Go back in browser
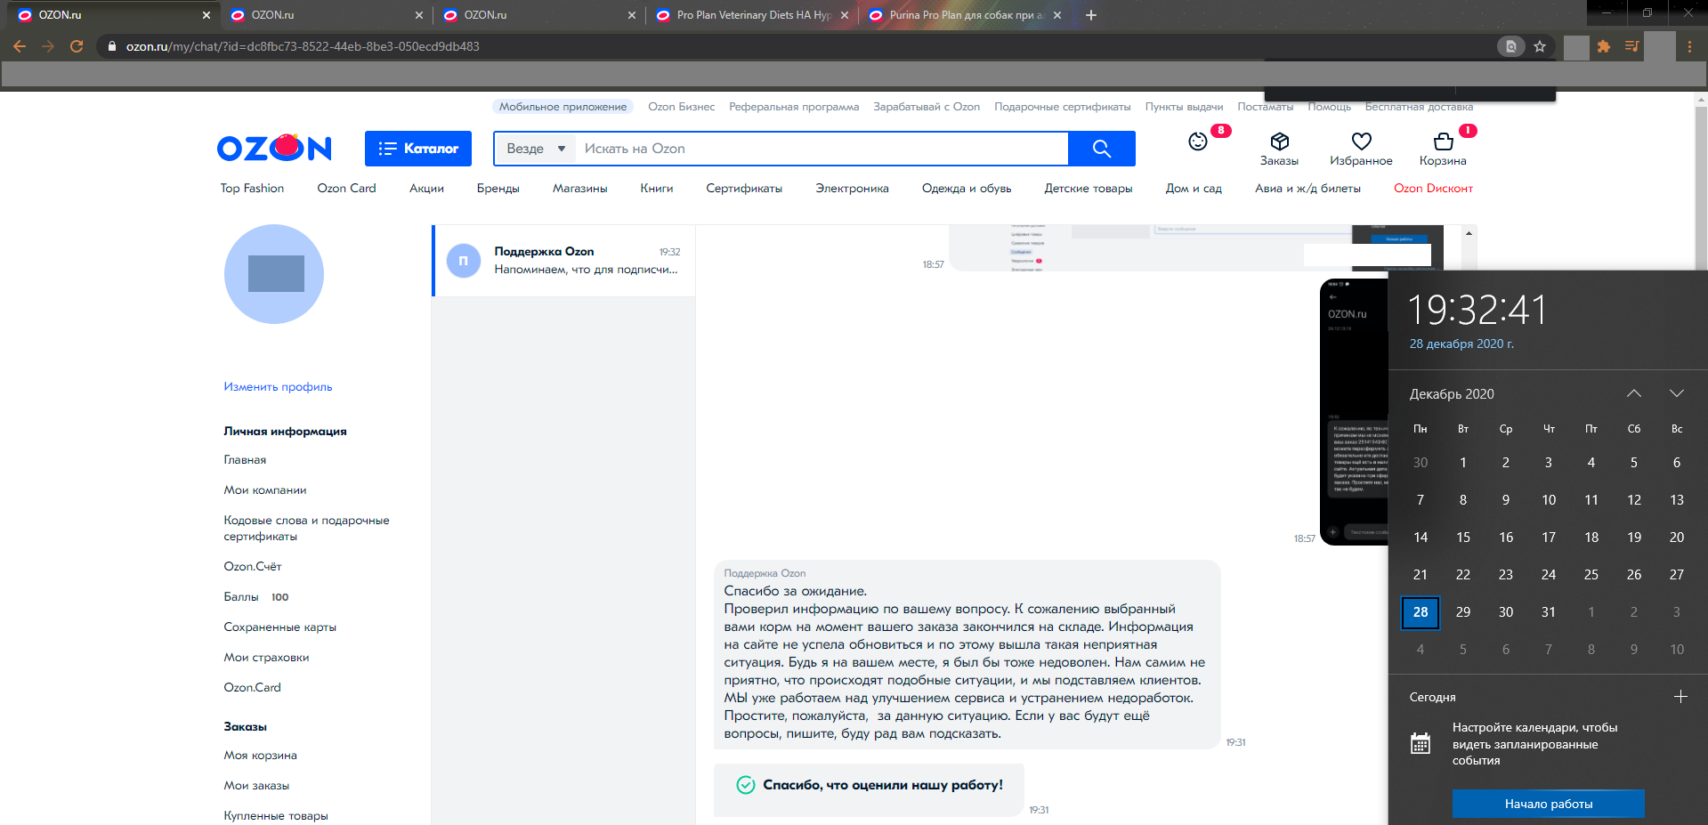 20,46
